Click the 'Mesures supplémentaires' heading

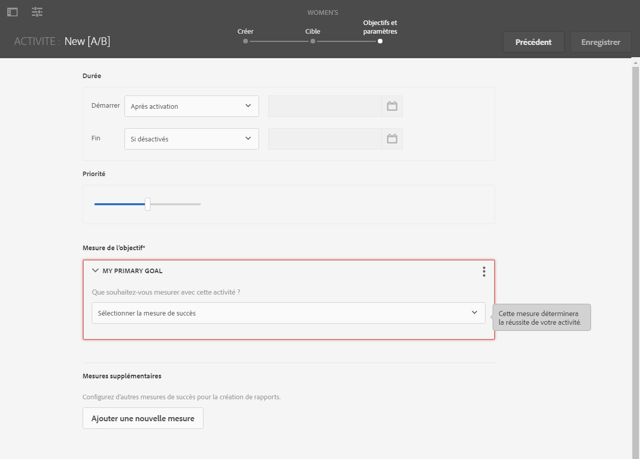(122, 376)
